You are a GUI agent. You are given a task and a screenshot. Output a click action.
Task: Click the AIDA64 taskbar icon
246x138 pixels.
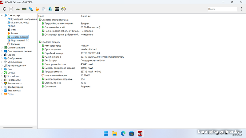(x=140, y=133)
